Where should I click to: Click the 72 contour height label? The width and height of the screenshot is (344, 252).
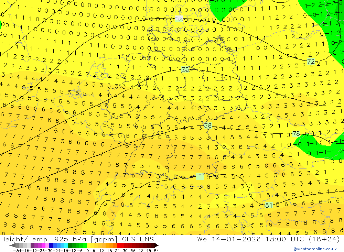(311, 62)
